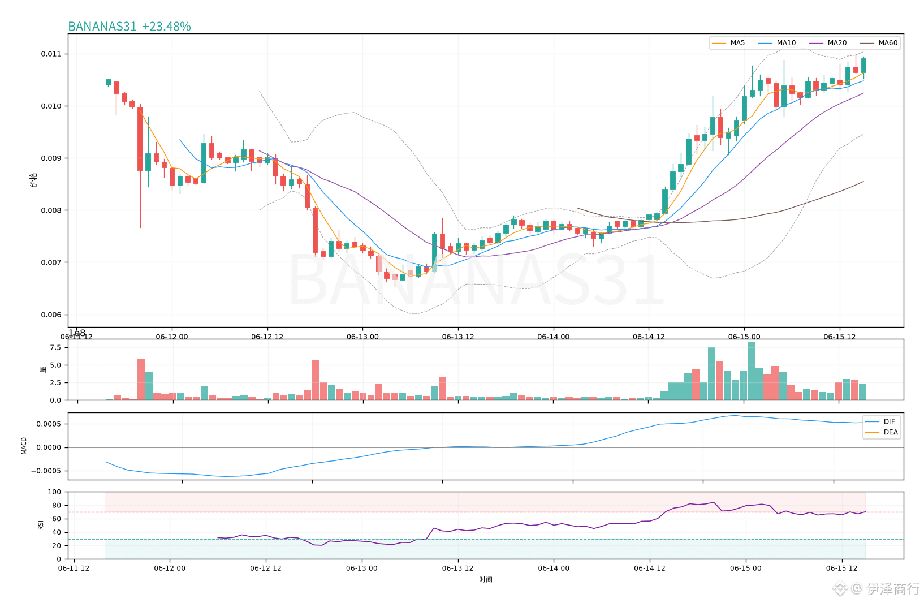Click 06-12 12 on the time axis under RSI
This screenshot has width=924, height=603.
coord(266,568)
